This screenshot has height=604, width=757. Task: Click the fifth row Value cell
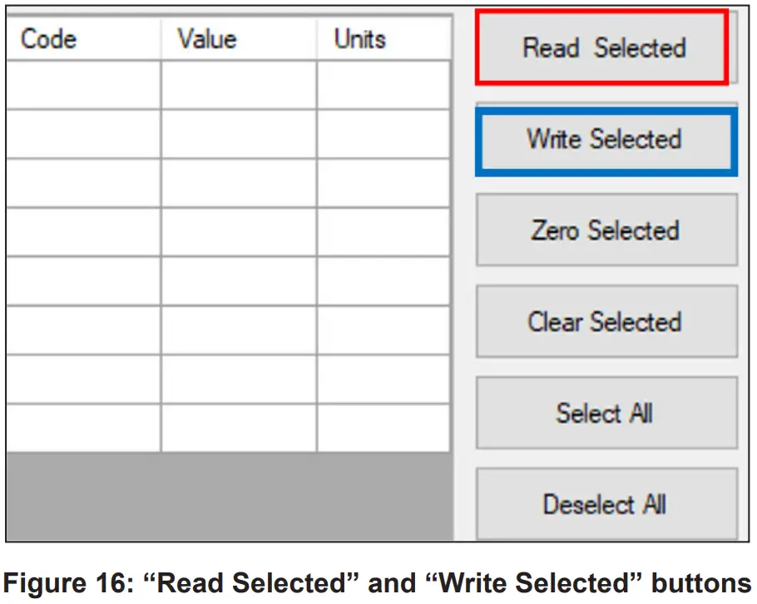[x=239, y=281]
